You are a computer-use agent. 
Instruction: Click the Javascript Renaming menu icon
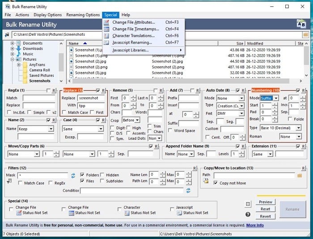(x=106, y=42)
